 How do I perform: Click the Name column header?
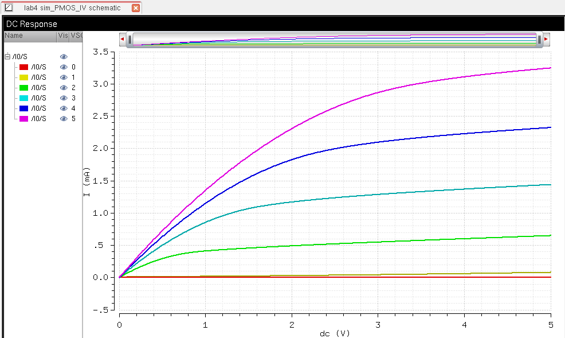click(x=29, y=36)
